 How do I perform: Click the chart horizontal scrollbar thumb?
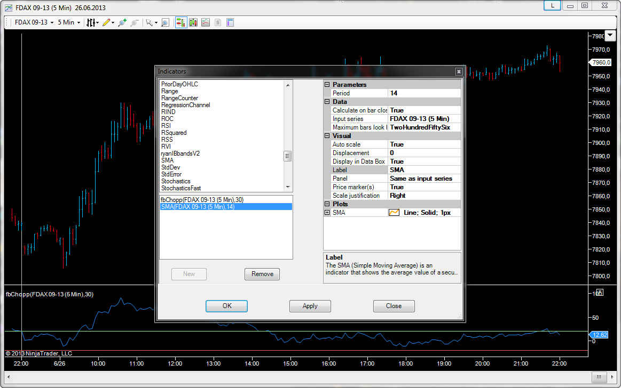pyautogui.click(x=599, y=377)
